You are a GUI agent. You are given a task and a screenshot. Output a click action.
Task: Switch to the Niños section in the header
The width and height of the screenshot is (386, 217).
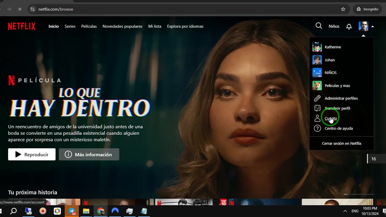click(x=334, y=27)
